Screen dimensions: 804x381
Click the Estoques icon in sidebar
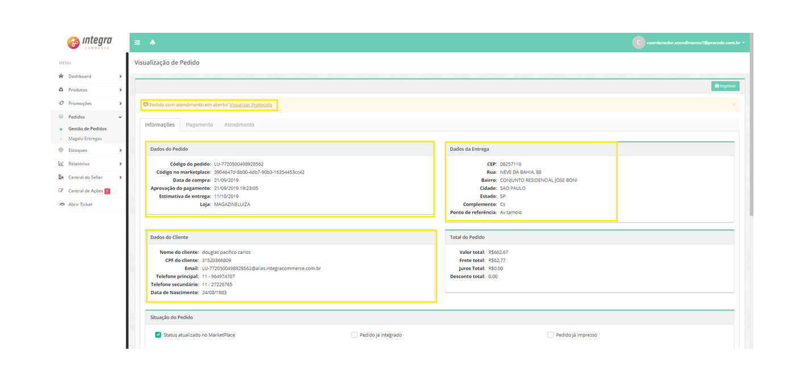tap(61, 150)
